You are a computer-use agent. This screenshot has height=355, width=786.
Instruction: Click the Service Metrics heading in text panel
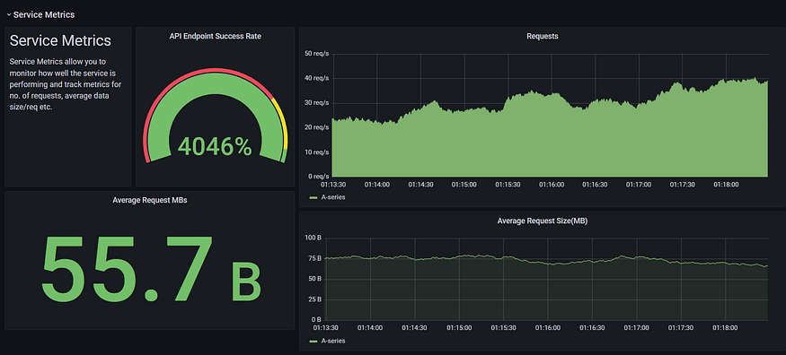[x=60, y=40]
